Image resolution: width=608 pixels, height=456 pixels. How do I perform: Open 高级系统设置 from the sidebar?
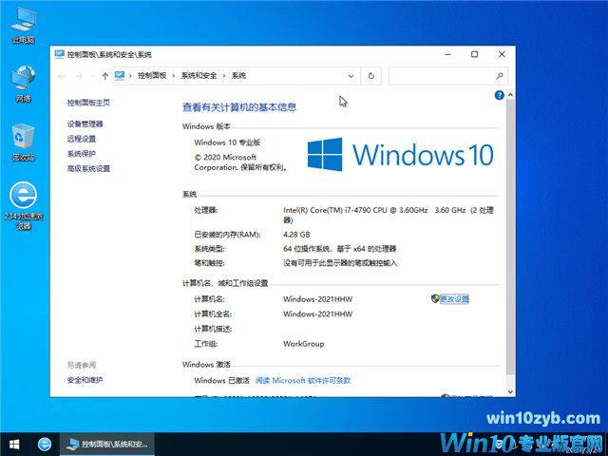tap(88, 168)
